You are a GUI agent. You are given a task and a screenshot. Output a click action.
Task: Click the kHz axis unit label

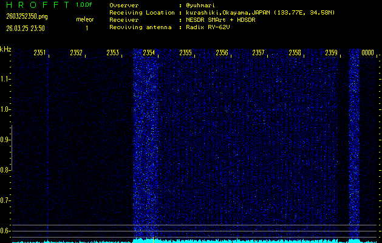point(5,49)
